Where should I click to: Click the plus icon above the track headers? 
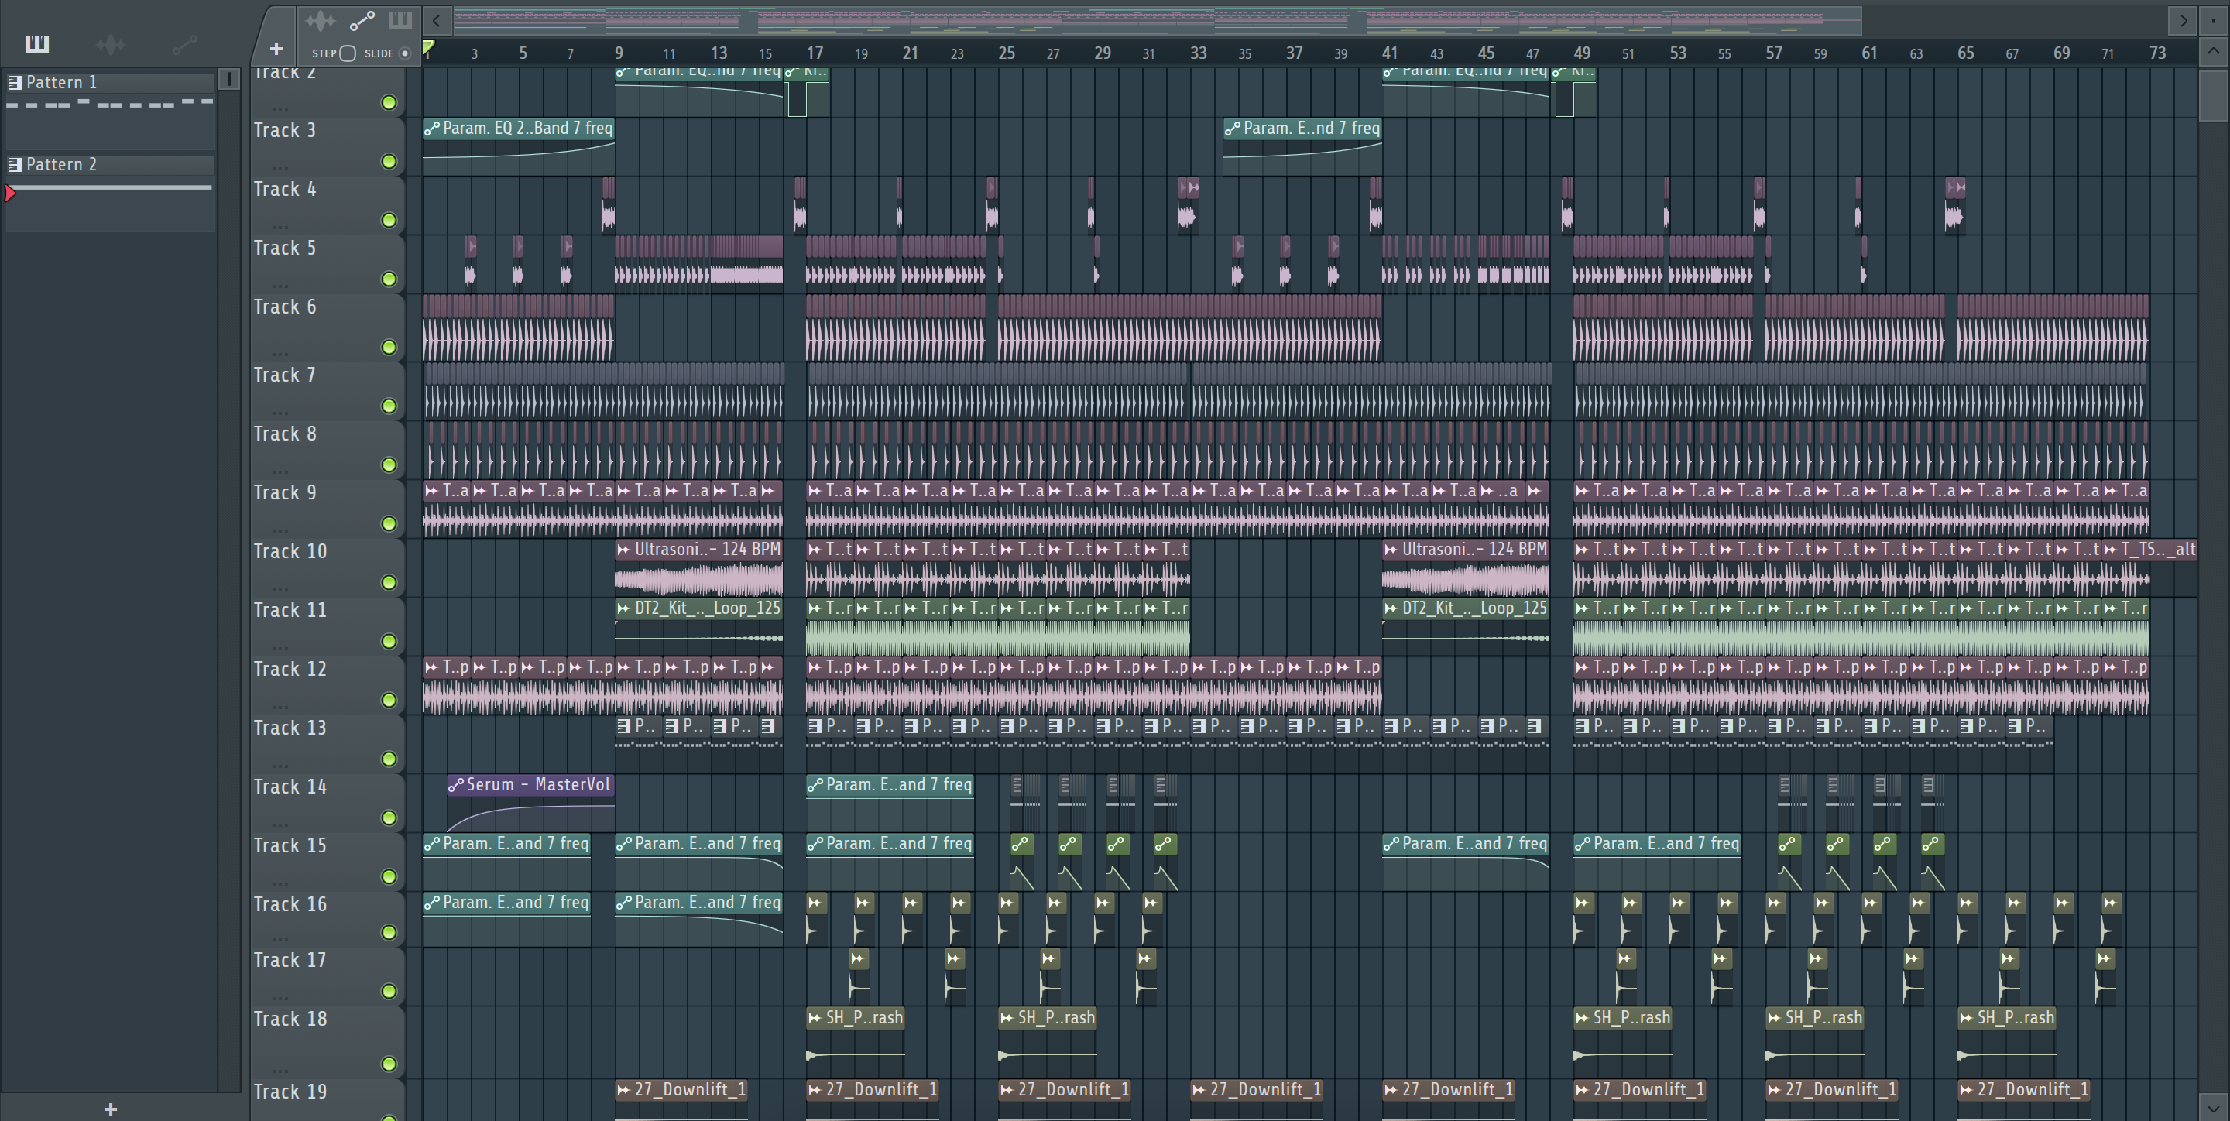pyautogui.click(x=276, y=50)
